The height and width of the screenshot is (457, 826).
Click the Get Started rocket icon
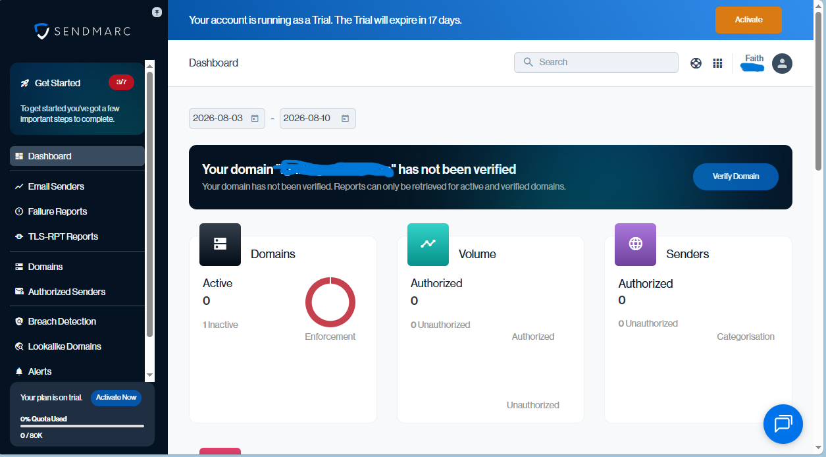(x=25, y=83)
